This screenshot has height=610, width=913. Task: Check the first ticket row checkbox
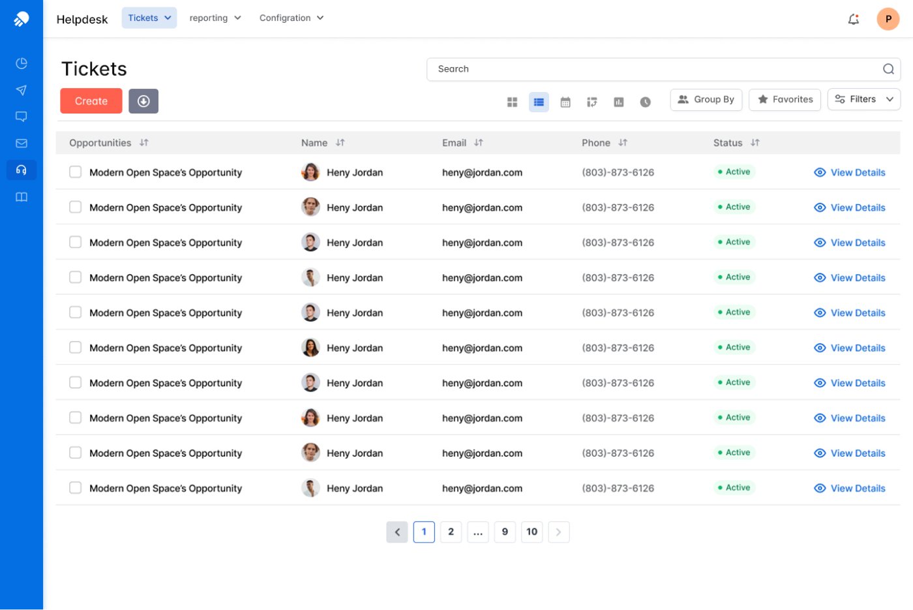click(x=76, y=172)
